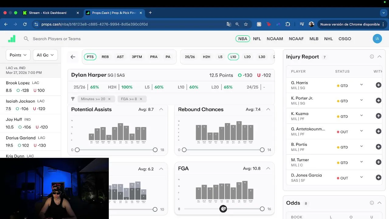The image size is (389, 219).
Task: Open the Chrome translate icon in the address bar
Action: (229, 24)
